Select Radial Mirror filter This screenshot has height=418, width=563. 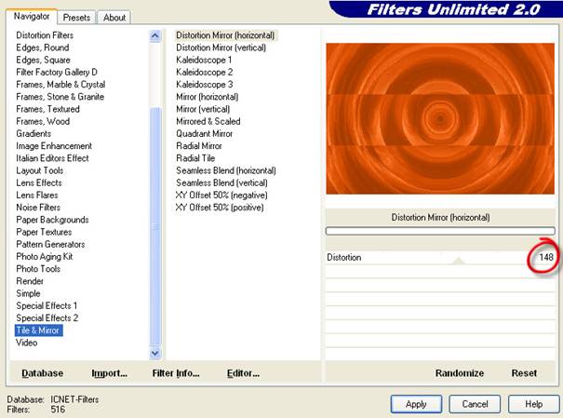199,146
